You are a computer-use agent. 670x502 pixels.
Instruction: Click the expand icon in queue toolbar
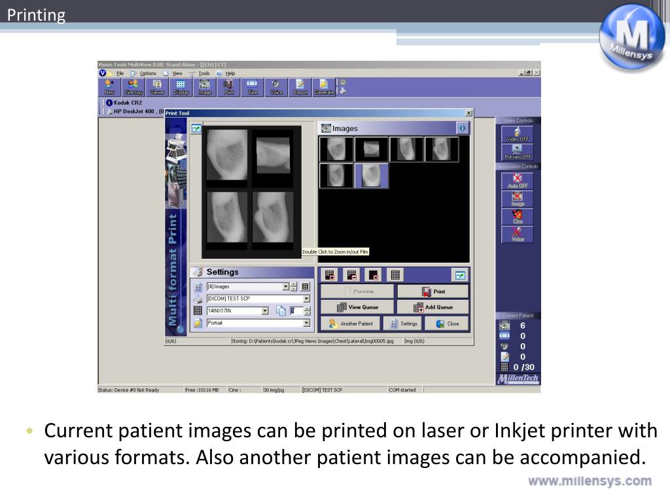point(460,275)
